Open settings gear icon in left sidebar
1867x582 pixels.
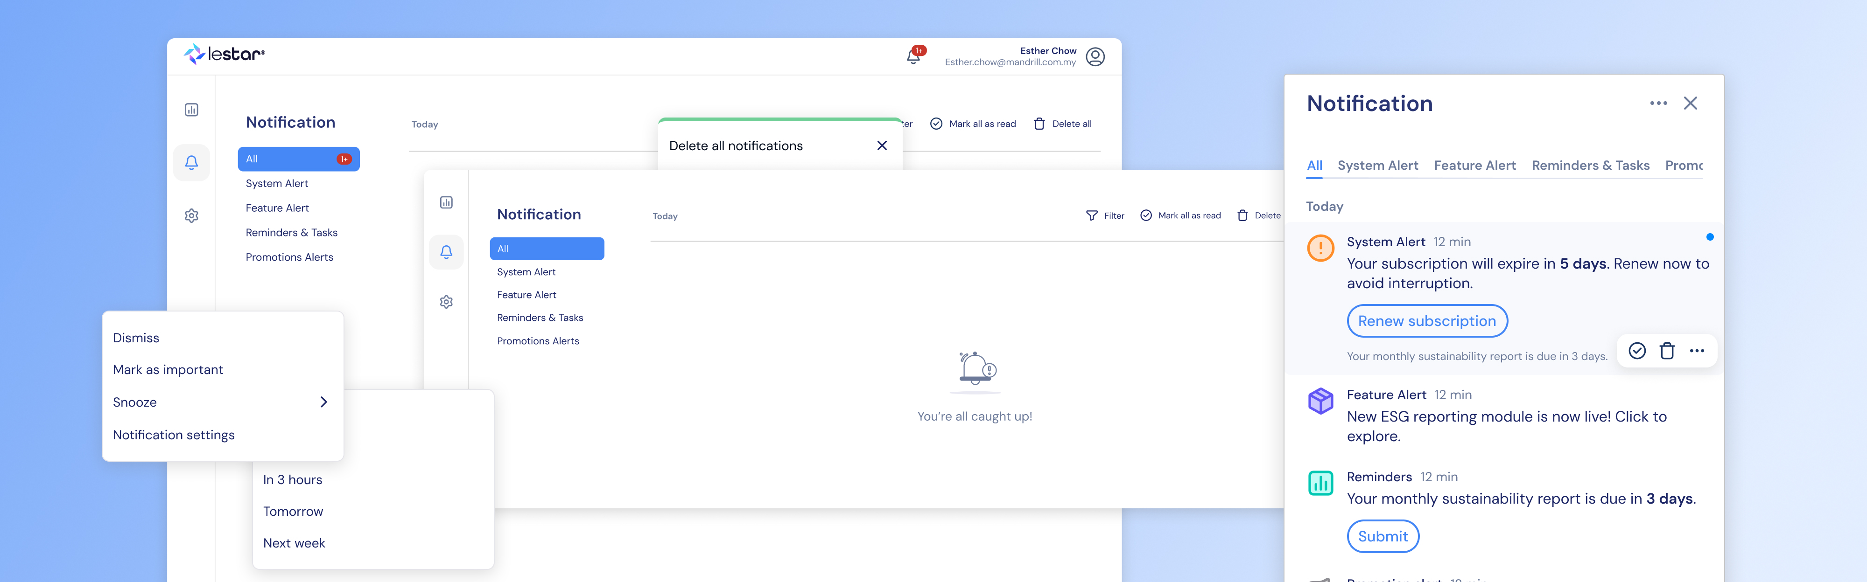(x=191, y=216)
